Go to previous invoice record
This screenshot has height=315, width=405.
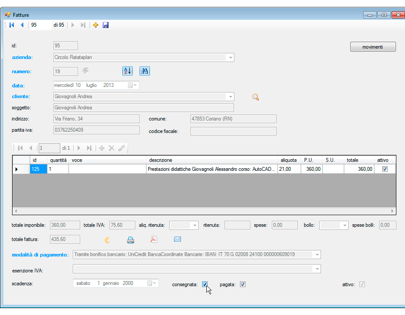(x=22, y=25)
